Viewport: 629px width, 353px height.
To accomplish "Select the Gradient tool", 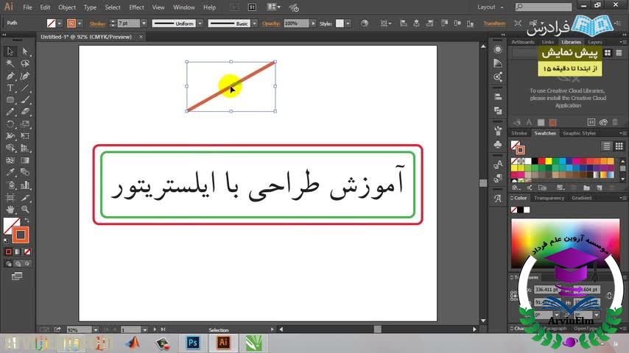I will coord(25,160).
